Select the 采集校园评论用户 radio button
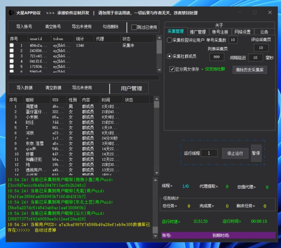 coord(169,40)
